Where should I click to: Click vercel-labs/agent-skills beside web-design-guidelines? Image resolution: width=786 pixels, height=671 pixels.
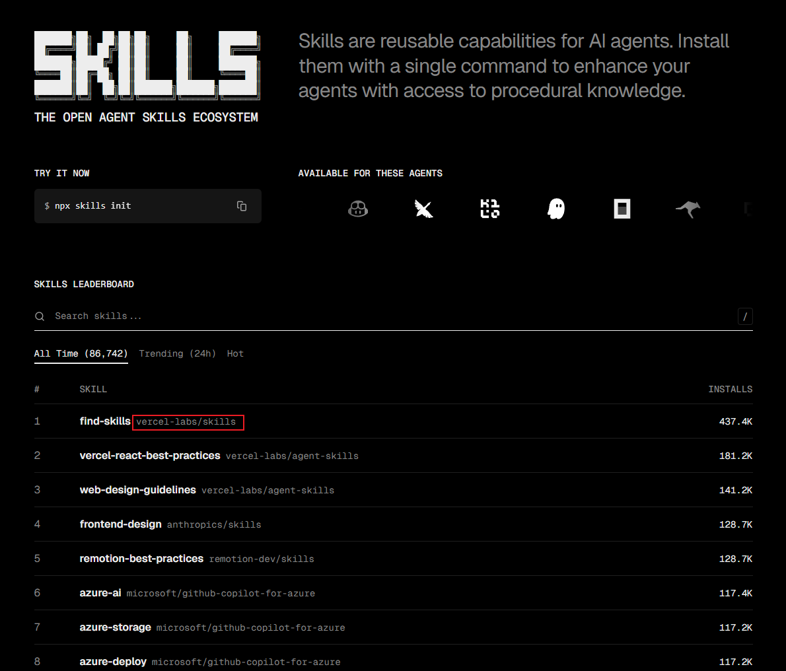268,490
